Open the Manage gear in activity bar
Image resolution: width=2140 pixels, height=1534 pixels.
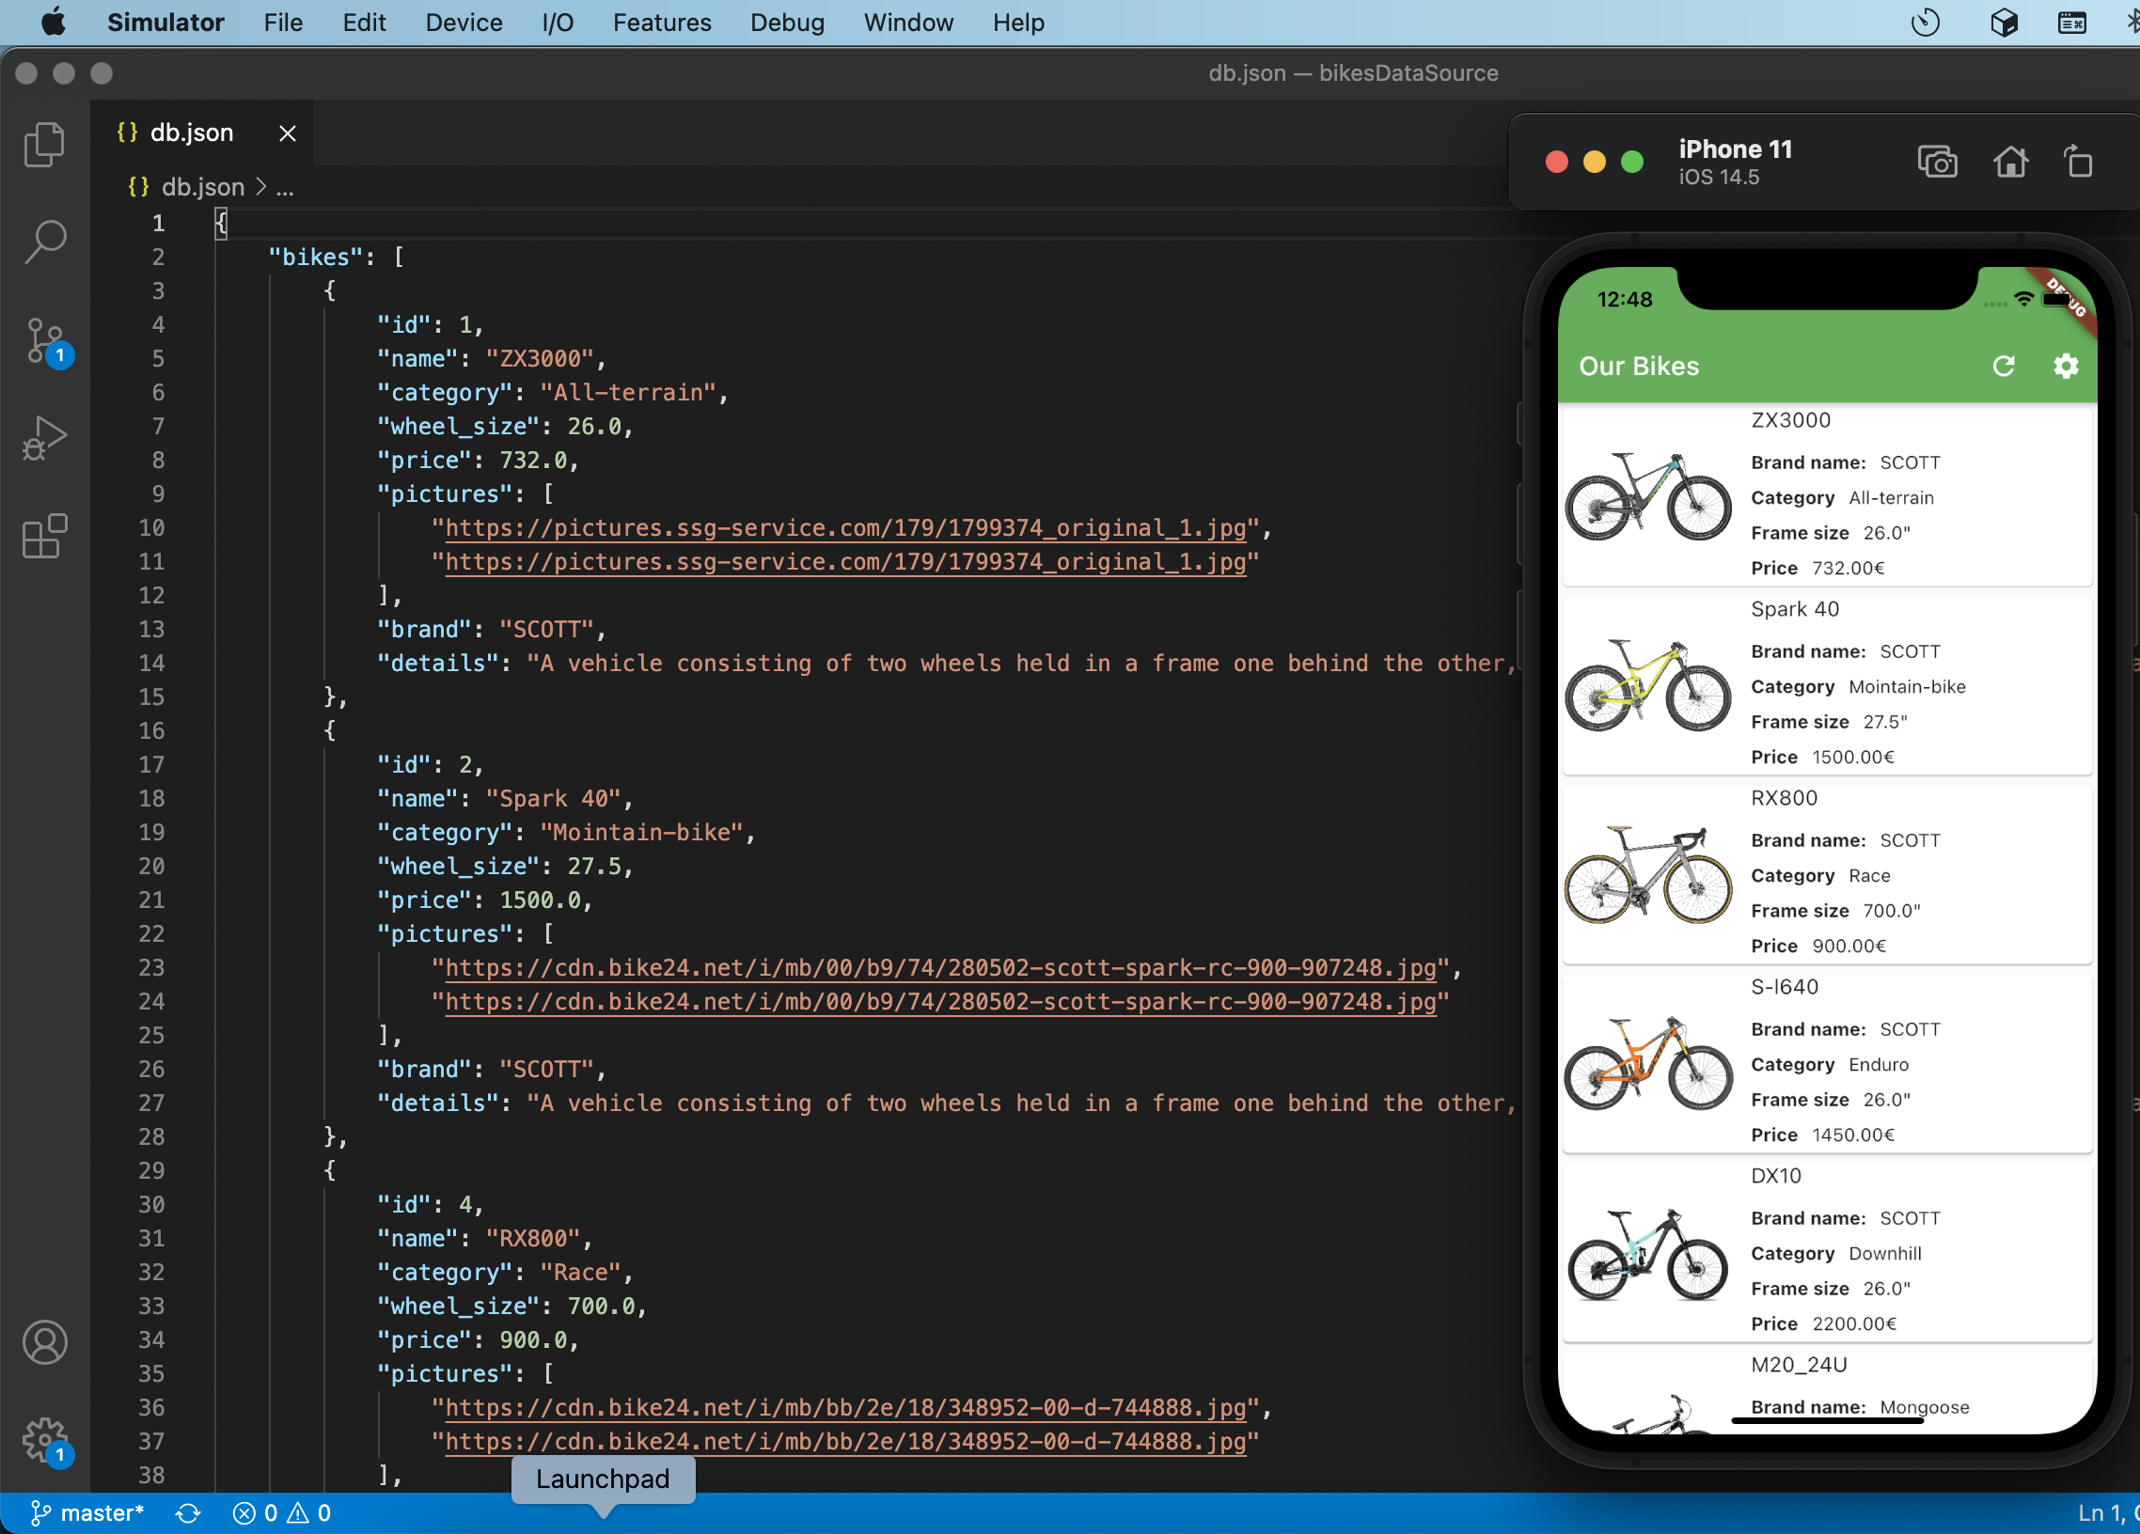pos(44,1440)
